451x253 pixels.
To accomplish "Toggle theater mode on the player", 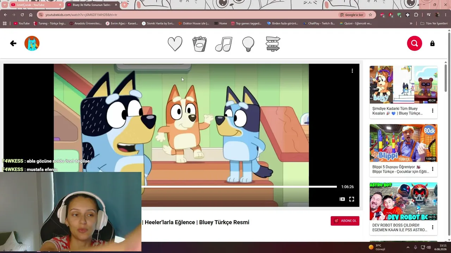I will point(342,199).
